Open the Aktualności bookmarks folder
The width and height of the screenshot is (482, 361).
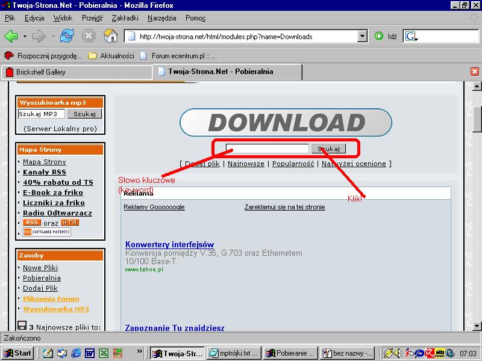pos(111,56)
